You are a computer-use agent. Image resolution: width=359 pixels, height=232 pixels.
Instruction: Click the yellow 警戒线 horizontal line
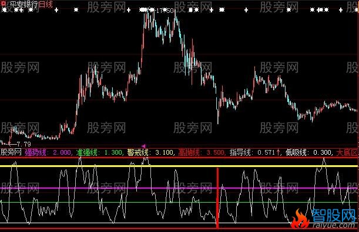179,166
